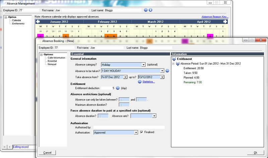Click the blue icon beside Absence to be taken
The image size is (268, 158).
tap(167, 71)
